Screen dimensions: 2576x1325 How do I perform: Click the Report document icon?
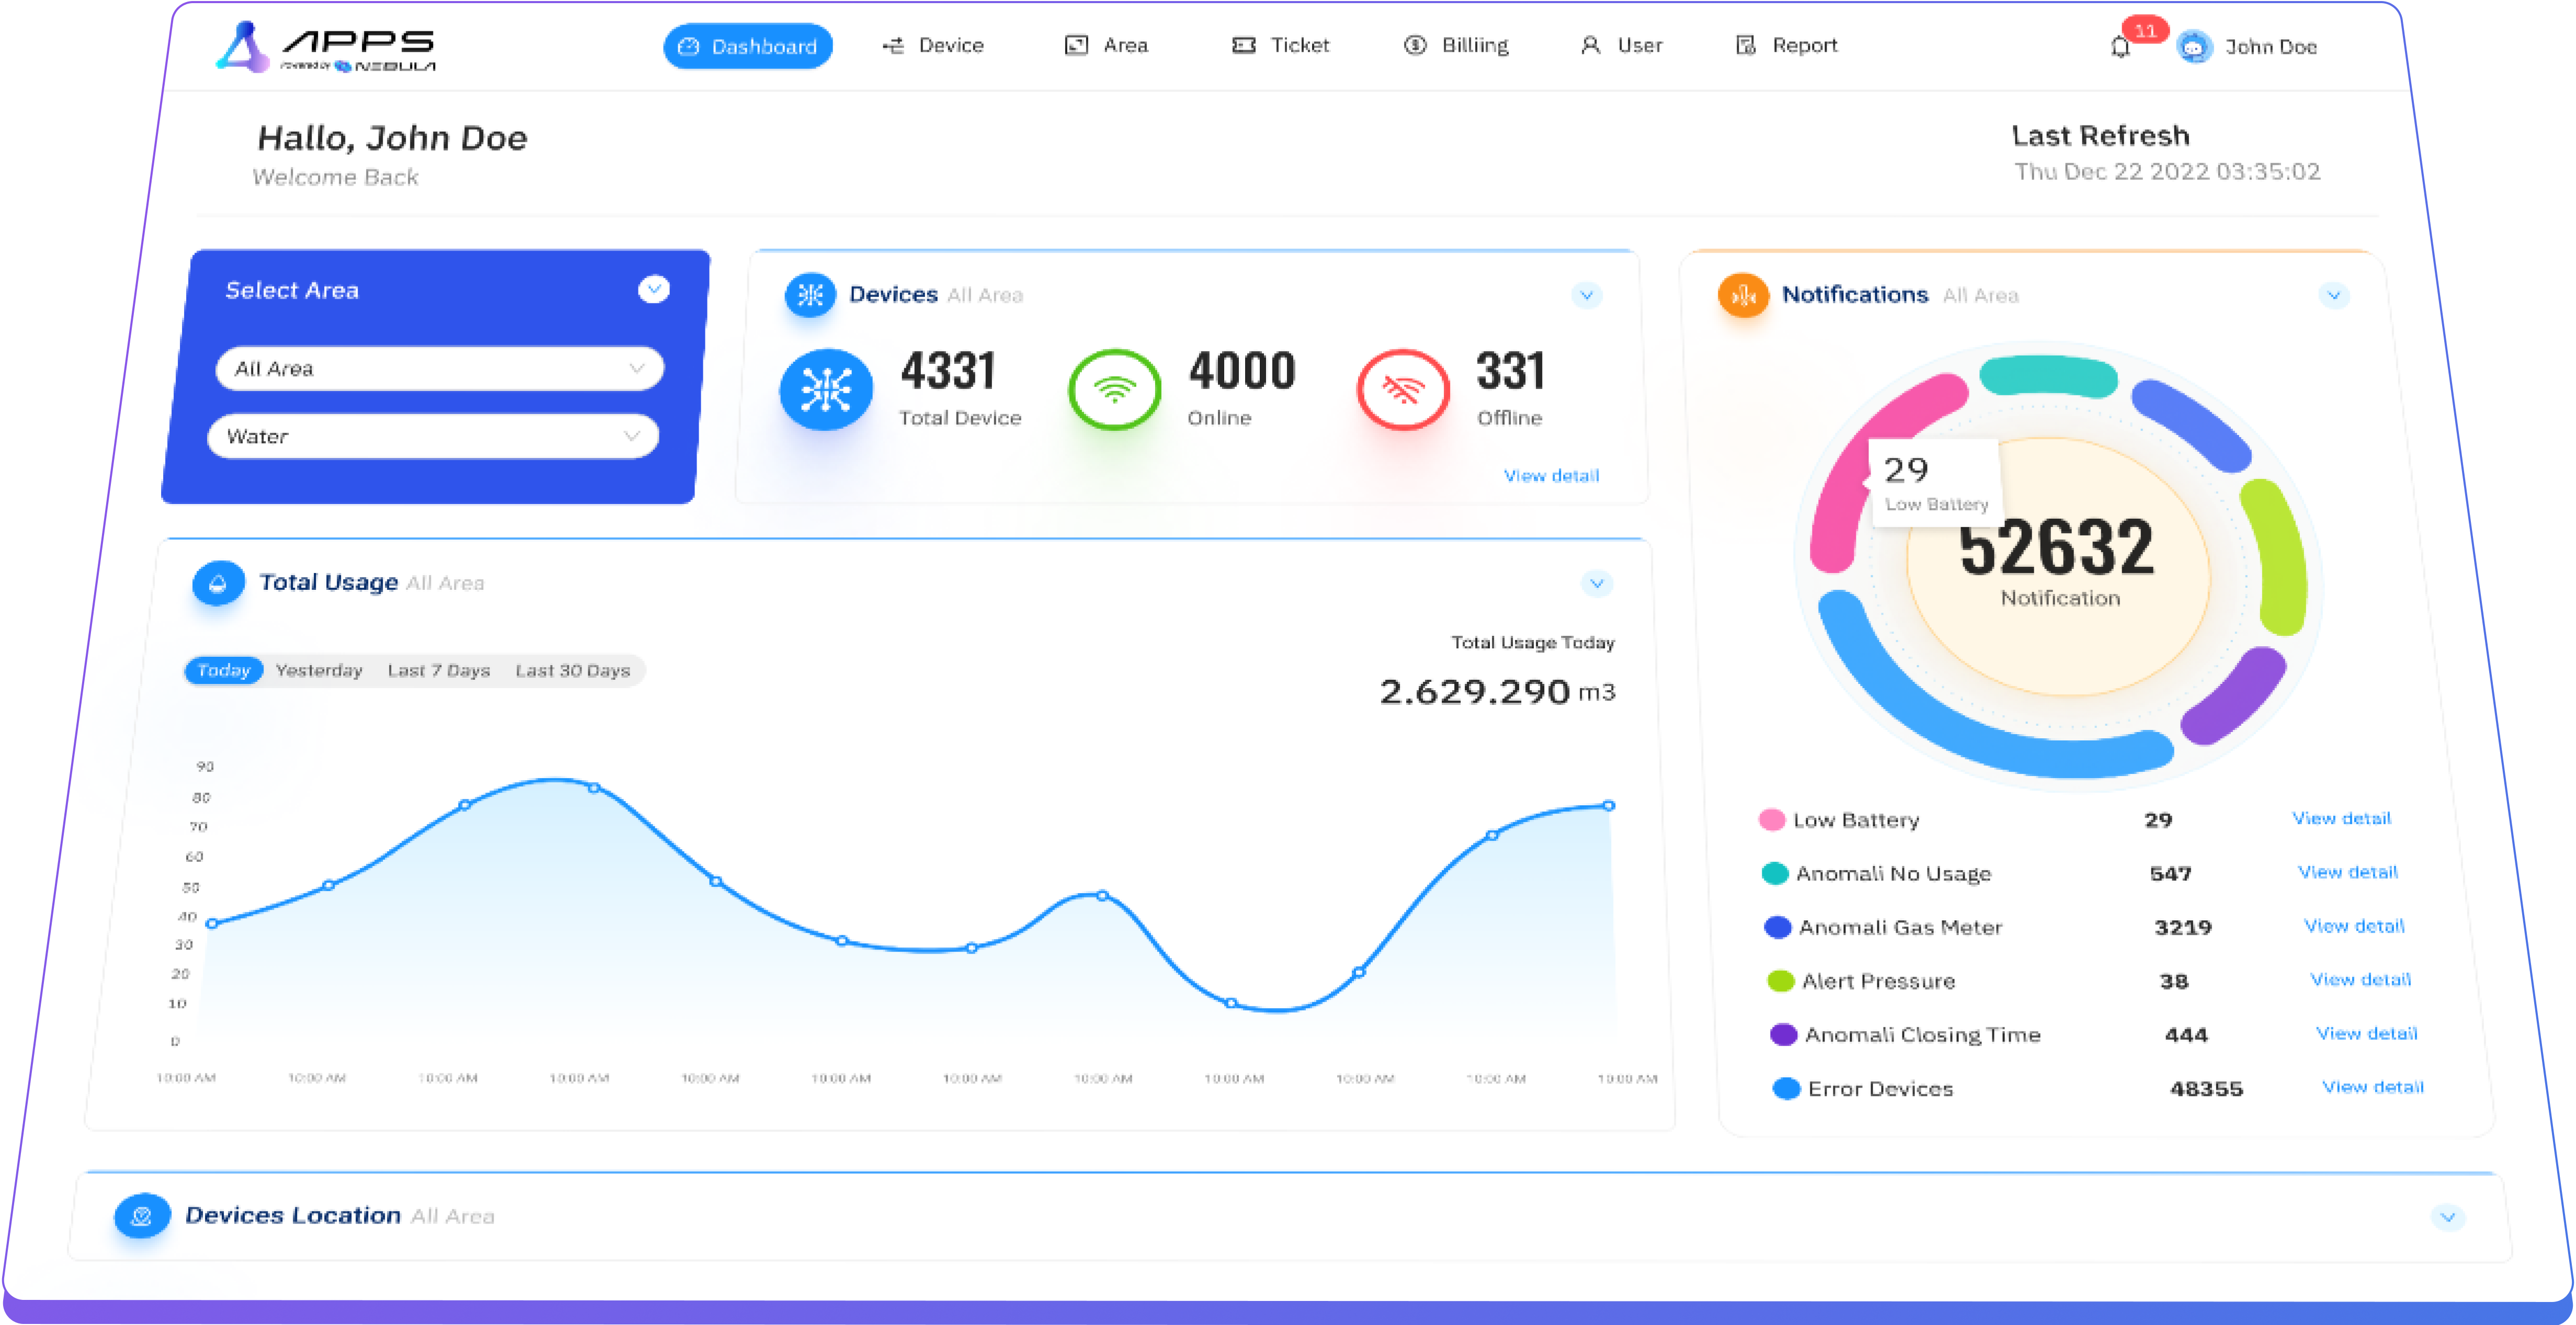(1746, 45)
